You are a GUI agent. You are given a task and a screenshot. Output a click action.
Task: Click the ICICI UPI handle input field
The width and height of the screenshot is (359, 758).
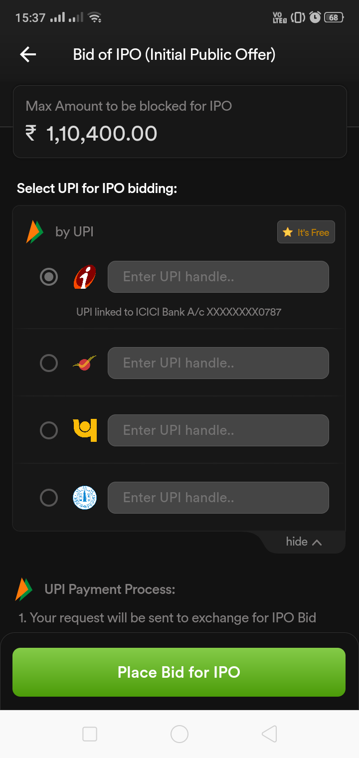coord(218,277)
